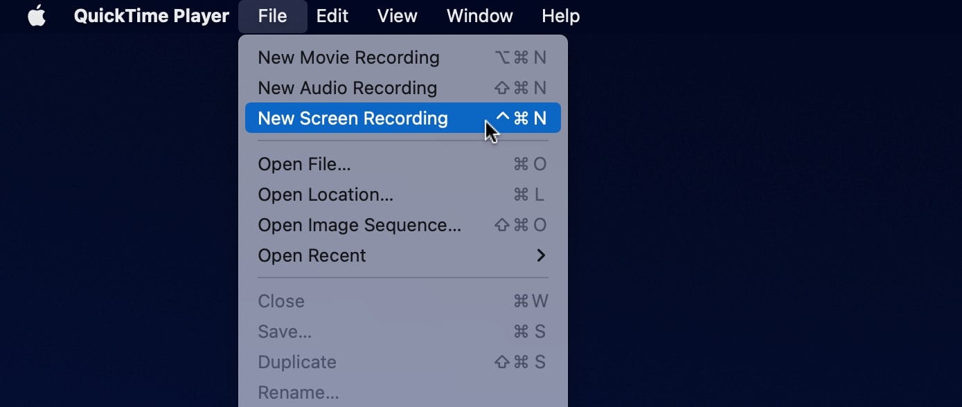Open the Edit menu
Viewport: 962px width, 407px height.
(x=332, y=15)
